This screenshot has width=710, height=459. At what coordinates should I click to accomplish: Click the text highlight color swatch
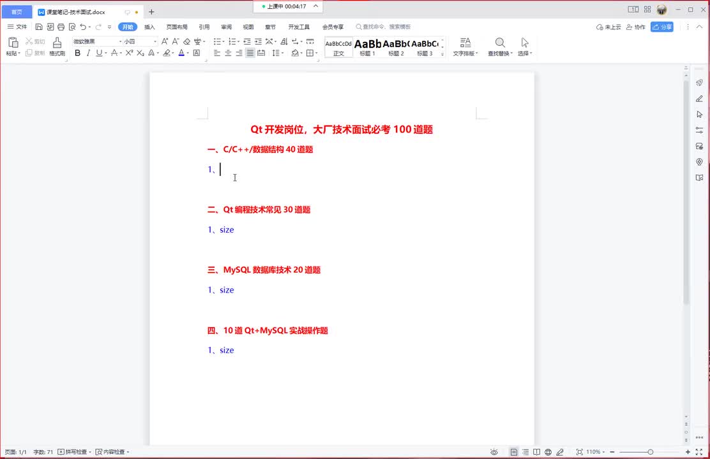click(167, 53)
